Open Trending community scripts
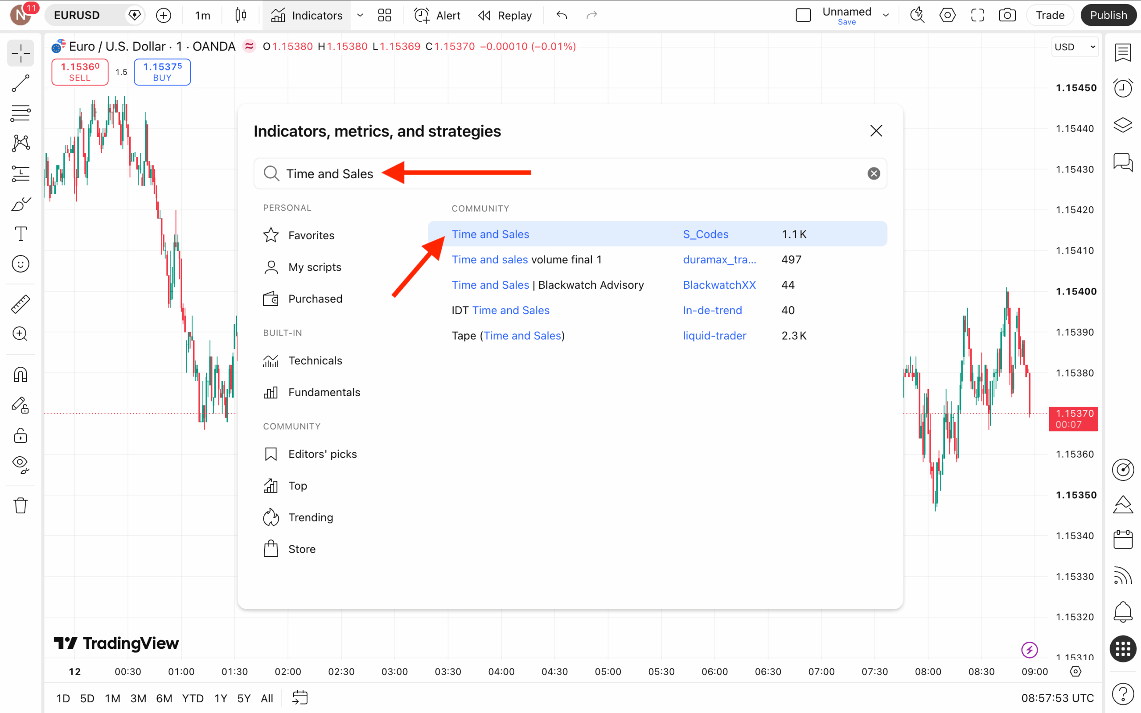This screenshot has height=713, width=1141. point(298,517)
